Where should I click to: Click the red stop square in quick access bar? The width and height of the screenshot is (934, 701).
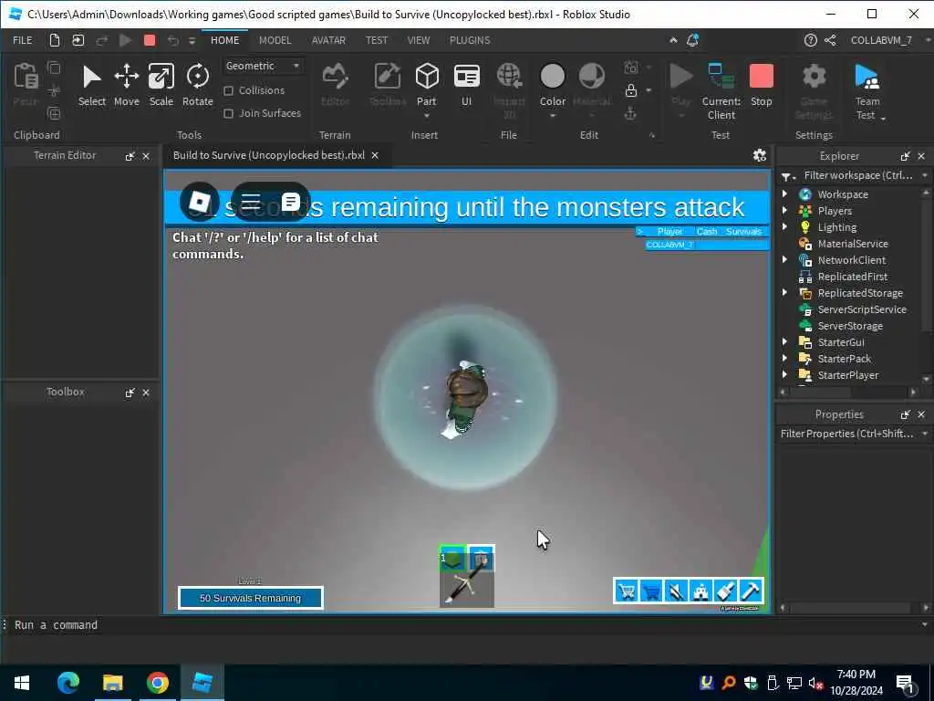150,40
